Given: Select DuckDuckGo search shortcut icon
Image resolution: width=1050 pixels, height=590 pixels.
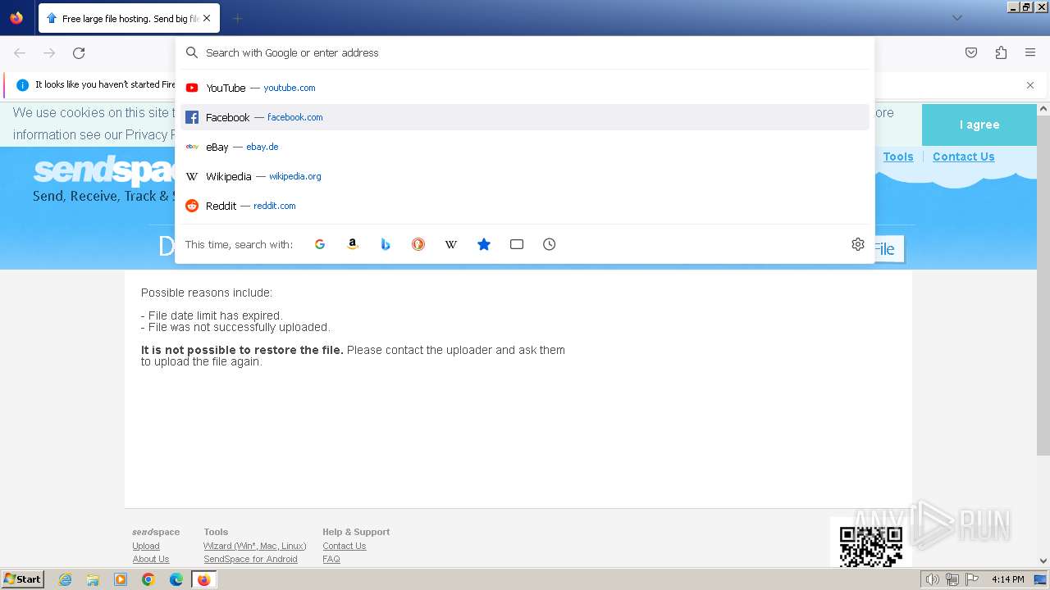Looking at the screenshot, I should tap(418, 244).
